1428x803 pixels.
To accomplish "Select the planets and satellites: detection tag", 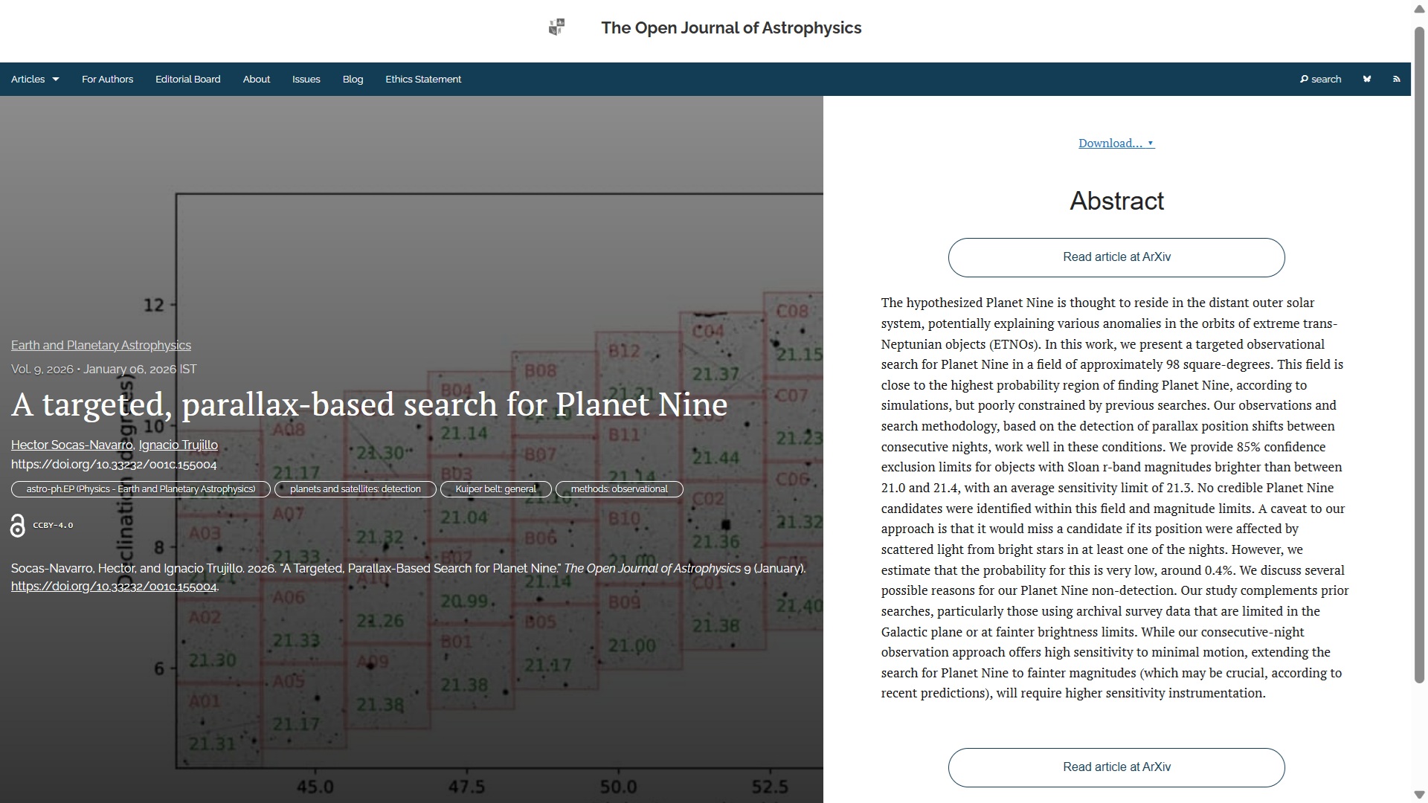I will (x=355, y=489).
